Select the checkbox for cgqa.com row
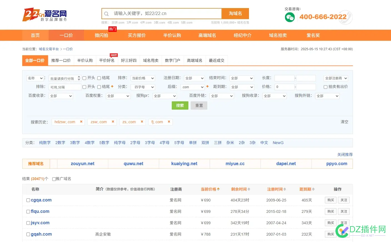 [x=28, y=200]
